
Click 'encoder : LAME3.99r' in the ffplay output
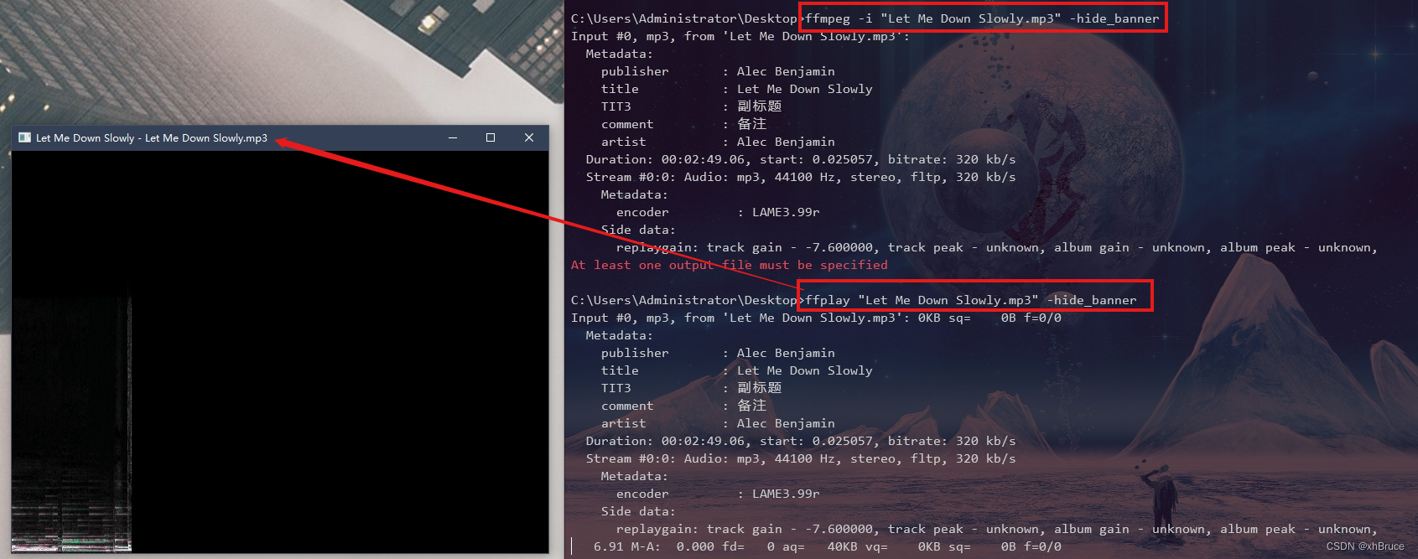(718, 494)
